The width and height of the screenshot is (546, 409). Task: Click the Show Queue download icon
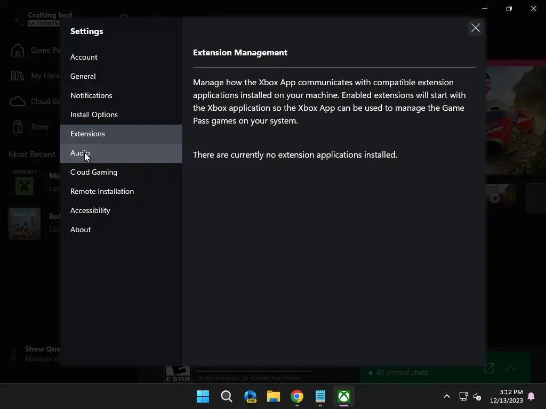coord(14,354)
